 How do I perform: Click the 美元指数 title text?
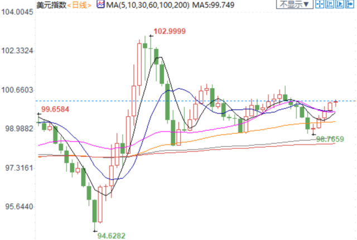point(51,5)
